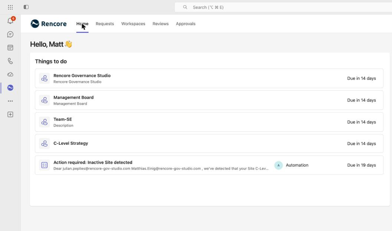
Task: Click the add apps plus icon
Action: (x=10, y=114)
